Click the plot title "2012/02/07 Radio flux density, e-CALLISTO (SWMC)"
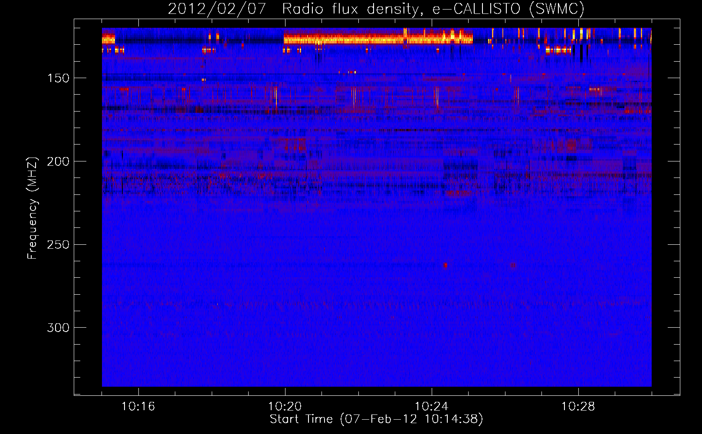This screenshot has height=434, width=702. pos(376,9)
